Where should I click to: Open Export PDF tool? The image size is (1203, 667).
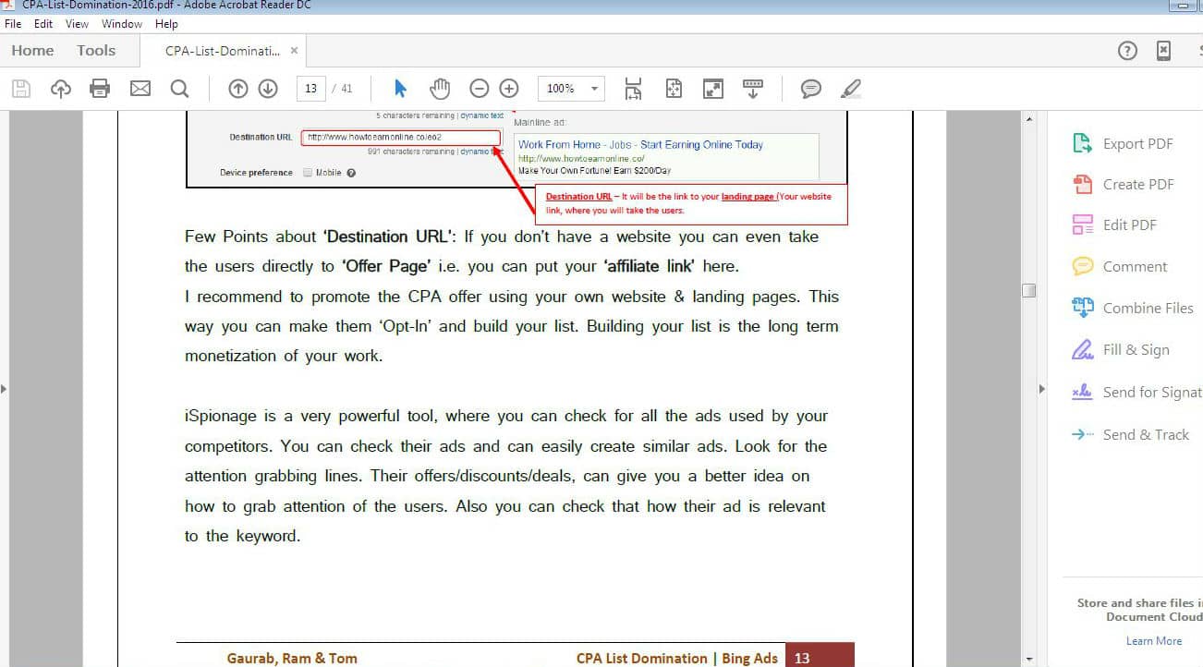click(1123, 144)
